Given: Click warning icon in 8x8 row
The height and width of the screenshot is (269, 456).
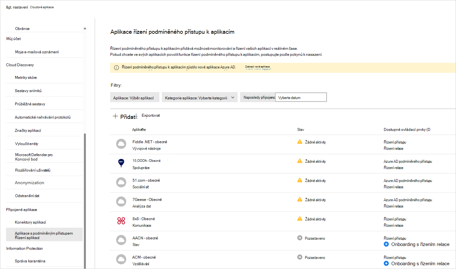Looking at the screenshot, I should [x=300, y=219].
